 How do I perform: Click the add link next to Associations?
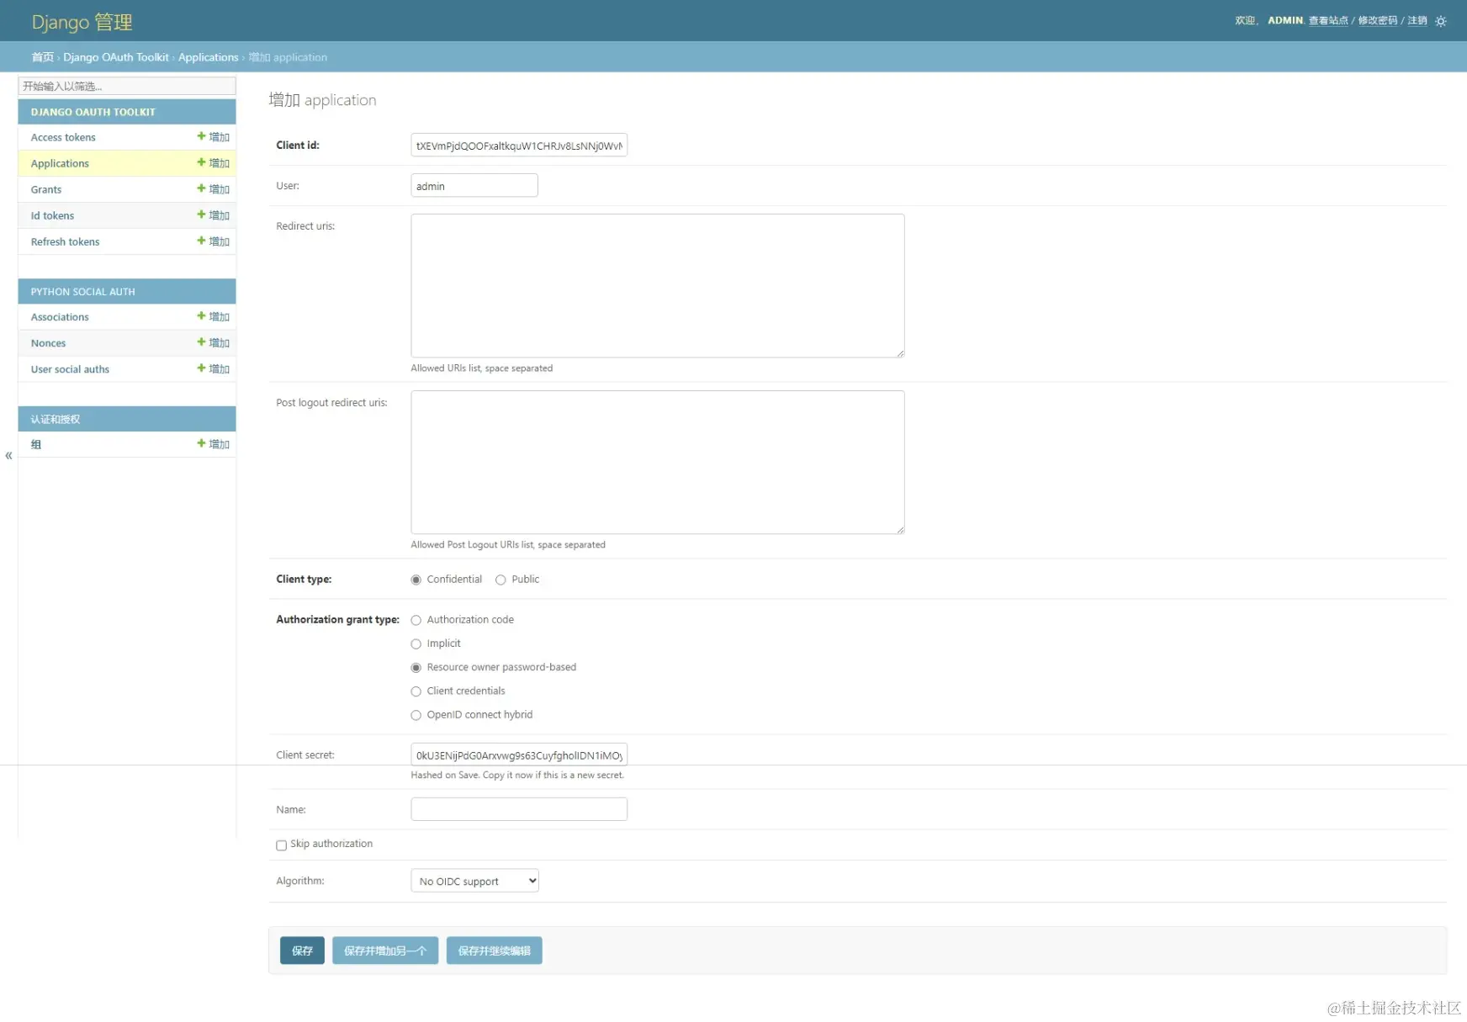[214, 317]
